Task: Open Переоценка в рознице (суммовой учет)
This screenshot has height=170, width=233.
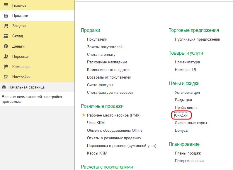Action: (122, 146)
